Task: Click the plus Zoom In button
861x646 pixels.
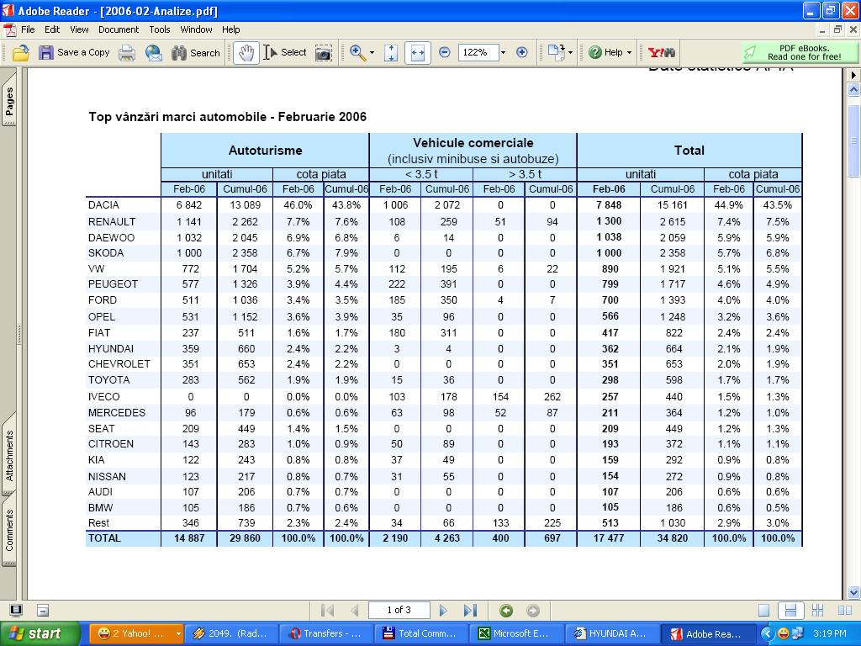Action: tap(521, 53)
